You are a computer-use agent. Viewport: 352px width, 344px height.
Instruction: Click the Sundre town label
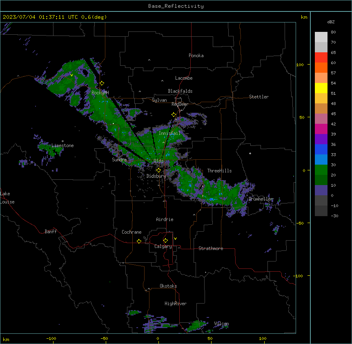[x=119, y=160]
